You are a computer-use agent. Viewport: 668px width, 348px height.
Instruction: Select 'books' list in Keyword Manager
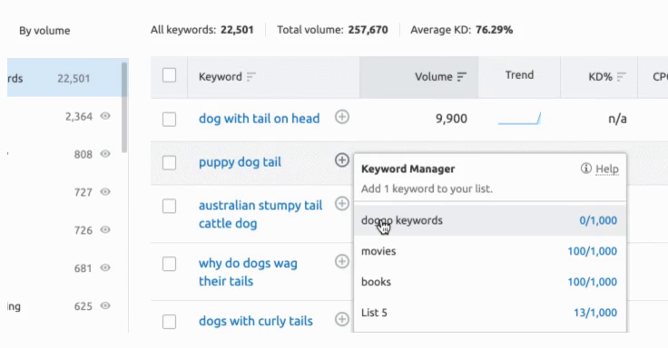pyautogui.click(x=490, y=282)
